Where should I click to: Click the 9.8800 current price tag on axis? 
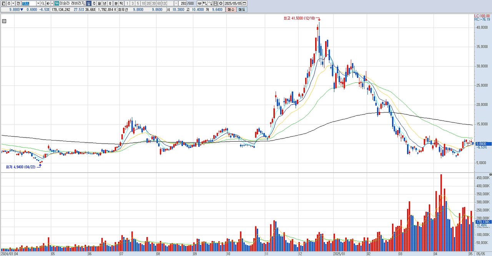point(483,144)
